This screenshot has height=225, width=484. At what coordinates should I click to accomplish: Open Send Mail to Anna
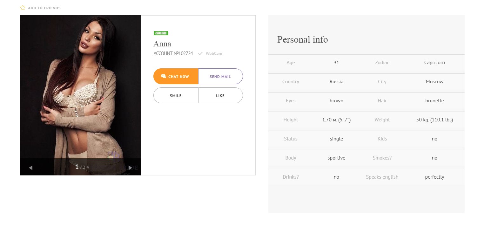(x=220, y=76)
